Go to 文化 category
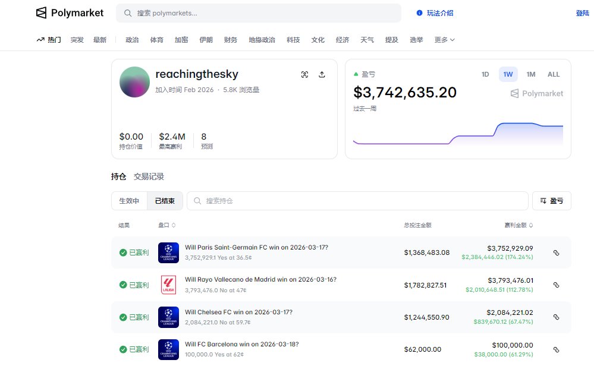This screenshot has height=385, width=594. (318, 40)
